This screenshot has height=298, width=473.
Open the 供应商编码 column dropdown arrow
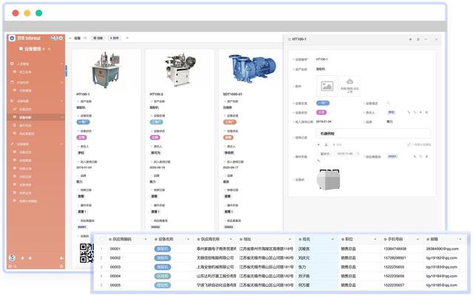[x=146, y=239]
